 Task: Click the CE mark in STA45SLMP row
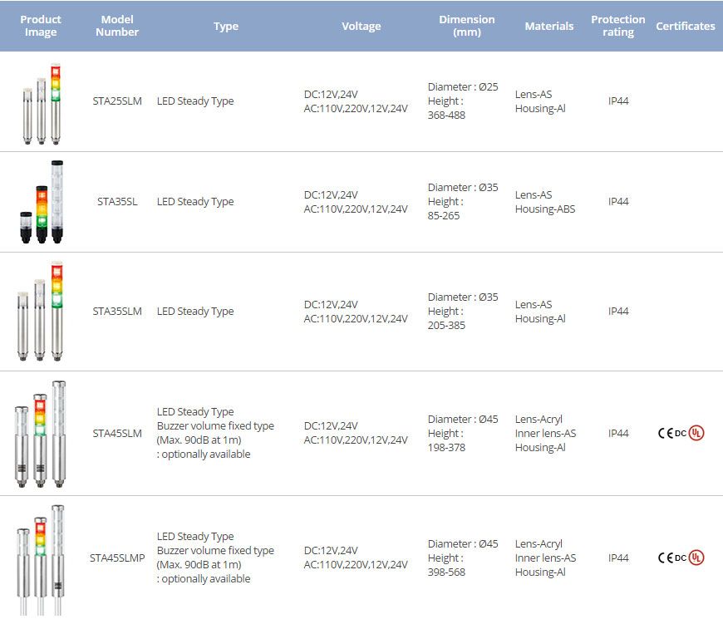(665, 558)
